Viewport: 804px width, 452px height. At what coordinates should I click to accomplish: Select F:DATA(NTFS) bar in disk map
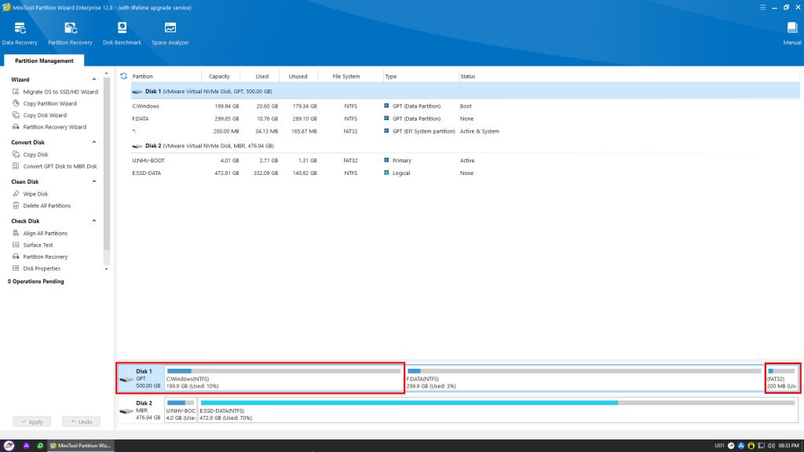click(x=584, y=378)
